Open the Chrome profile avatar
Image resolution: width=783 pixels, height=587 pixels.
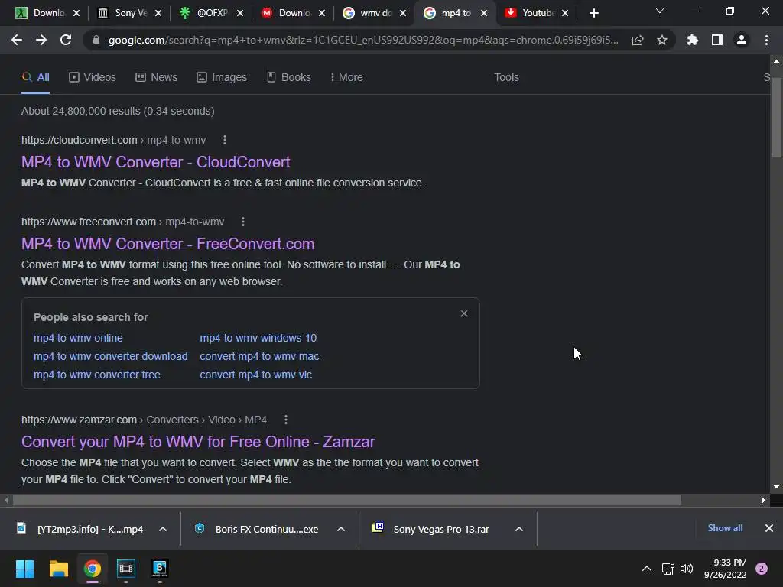tap(742, 40)
